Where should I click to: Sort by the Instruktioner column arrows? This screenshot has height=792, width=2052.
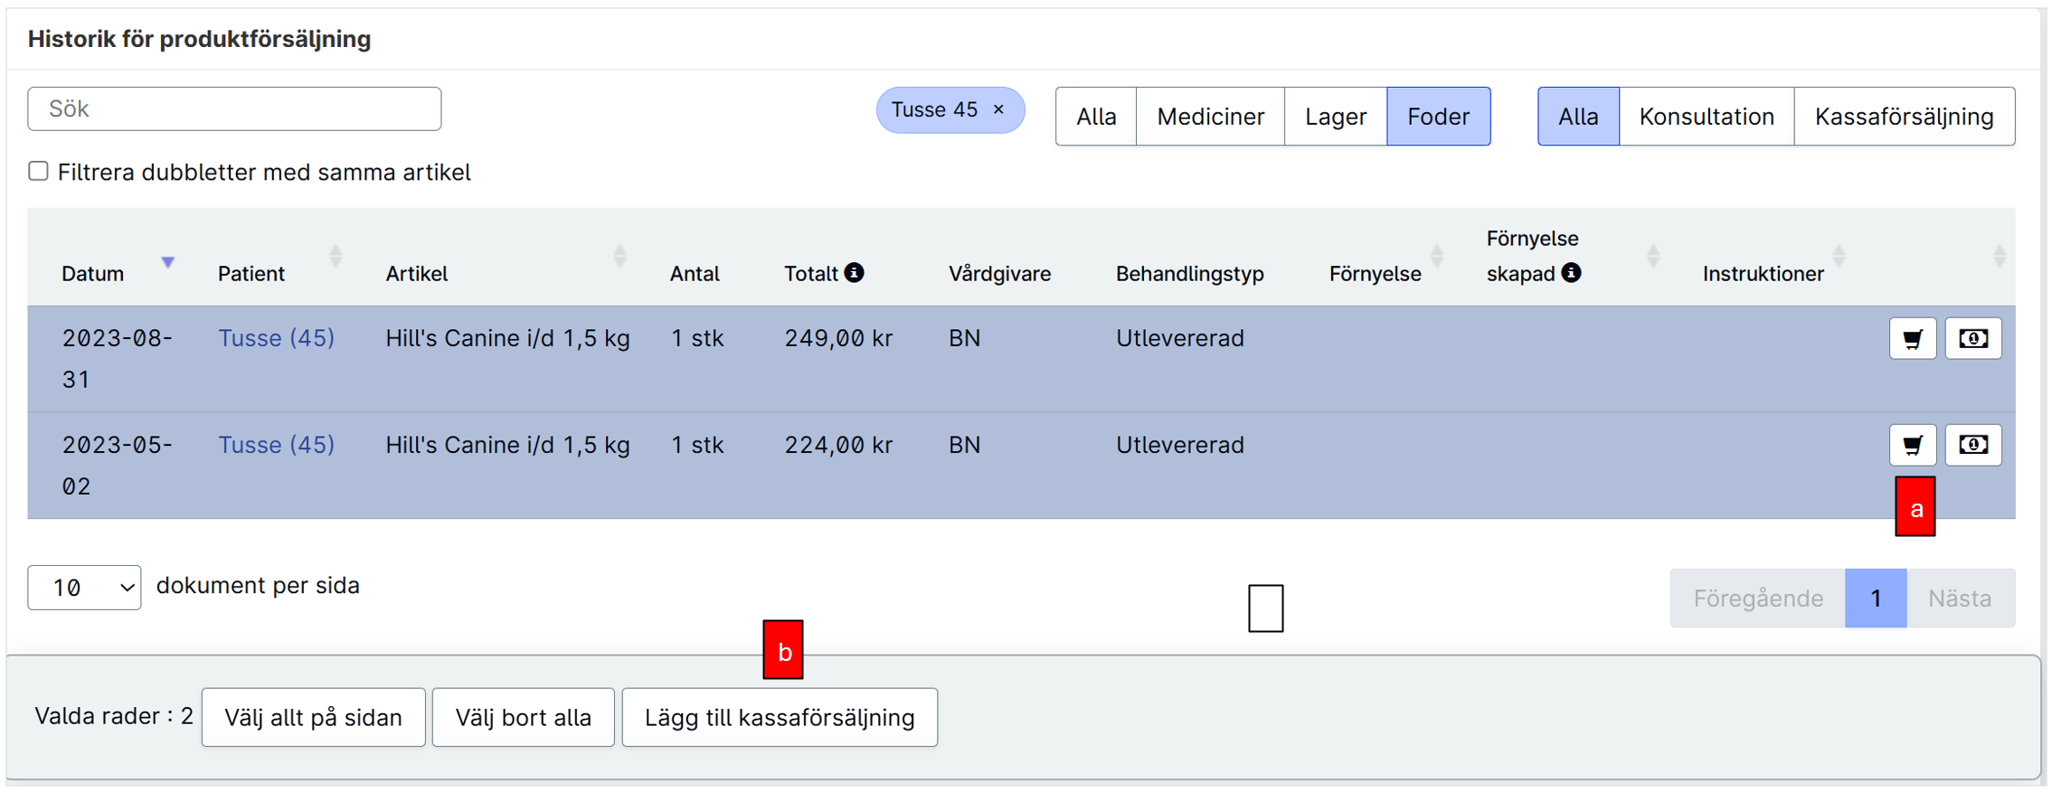[1839, 257]
